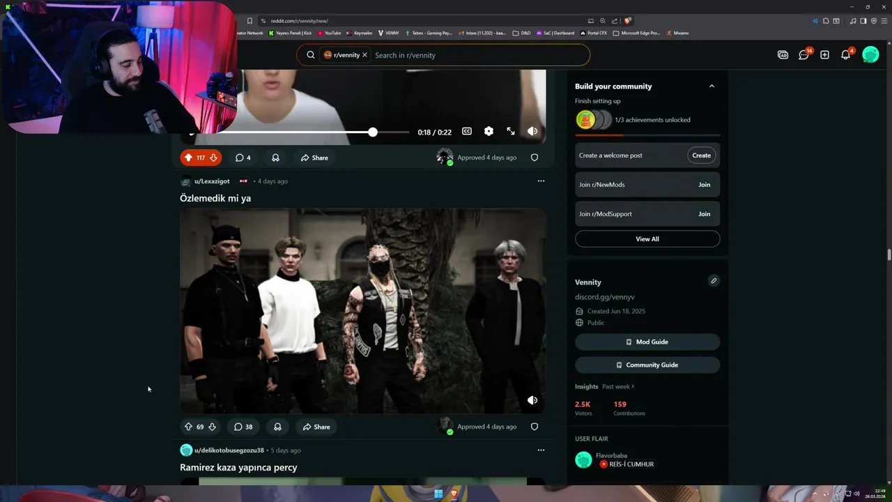Click the page vertical scrollbar thumb
Screen dimensions: 892x502
click(889, 254)
